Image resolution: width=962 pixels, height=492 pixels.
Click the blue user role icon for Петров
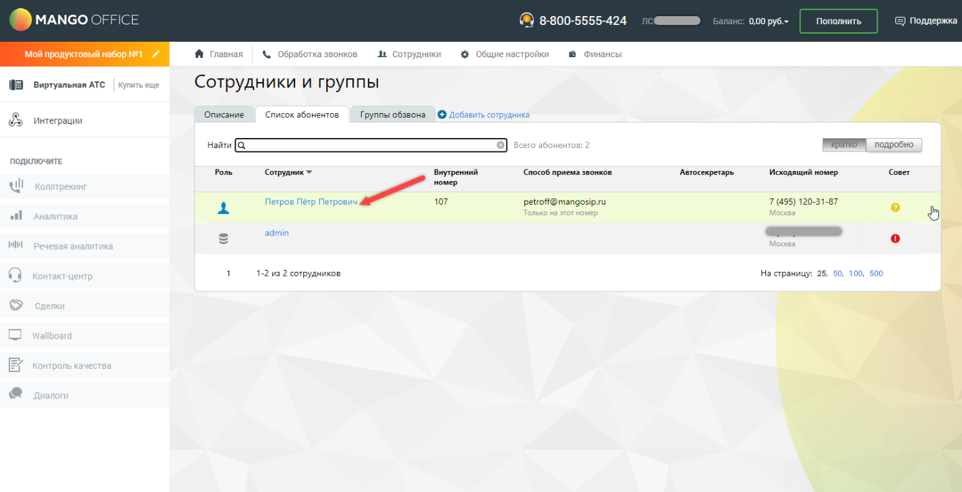224,208
